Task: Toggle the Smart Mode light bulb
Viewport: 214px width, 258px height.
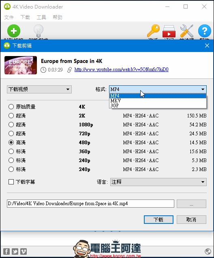Action: tap(39, 31)
